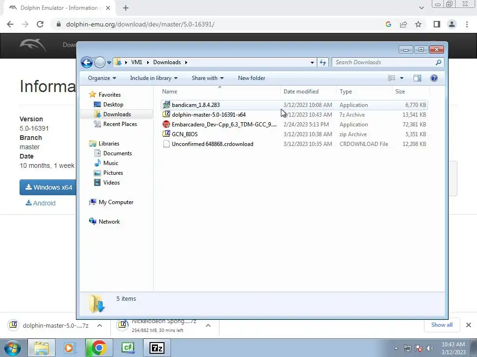477x357 pixels.
Task: Select dolphin-master-5.0-16391-x64 archive
Action: pyautogui.click(x=209, y=115)
